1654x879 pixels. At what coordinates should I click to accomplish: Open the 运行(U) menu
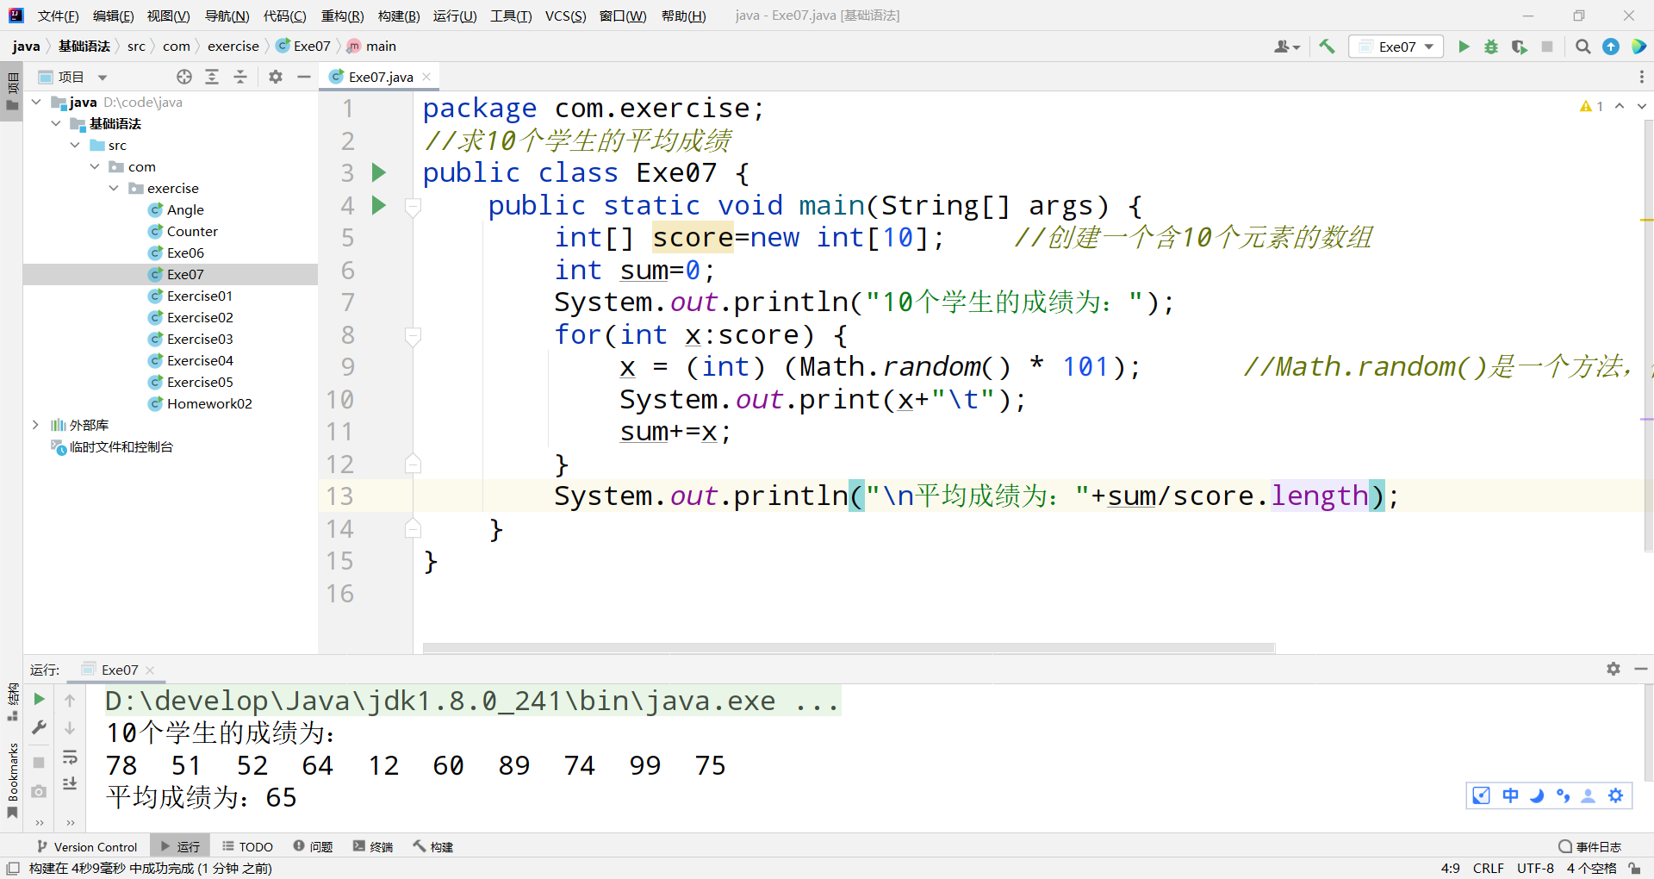click(455, 16)
